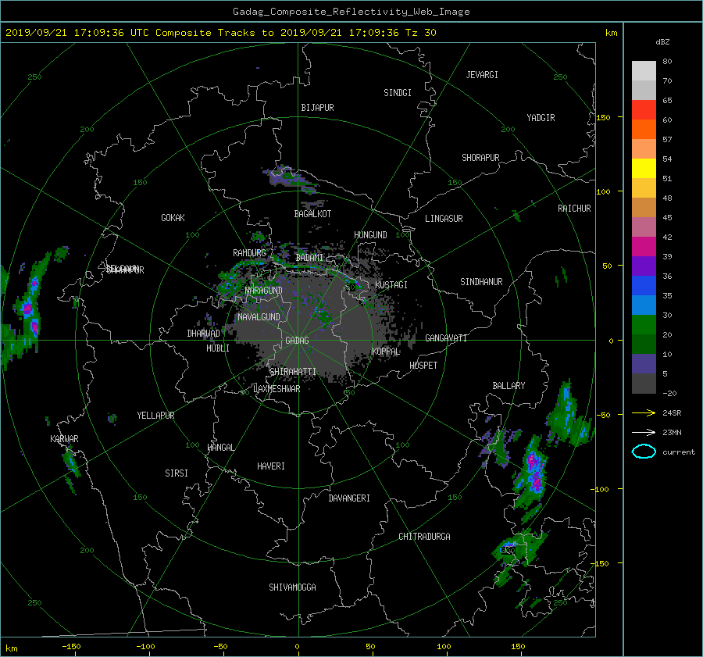703x657 pixels.
Task: Click the green 30 dBZ swatch
Action: coord(644,324)
